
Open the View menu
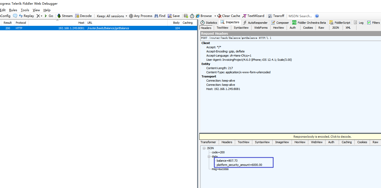point(36,10)
